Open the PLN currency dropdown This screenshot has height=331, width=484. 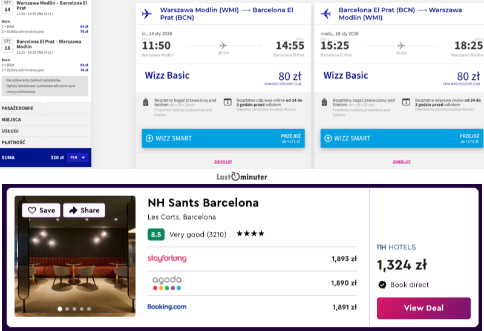pos(78,157)
